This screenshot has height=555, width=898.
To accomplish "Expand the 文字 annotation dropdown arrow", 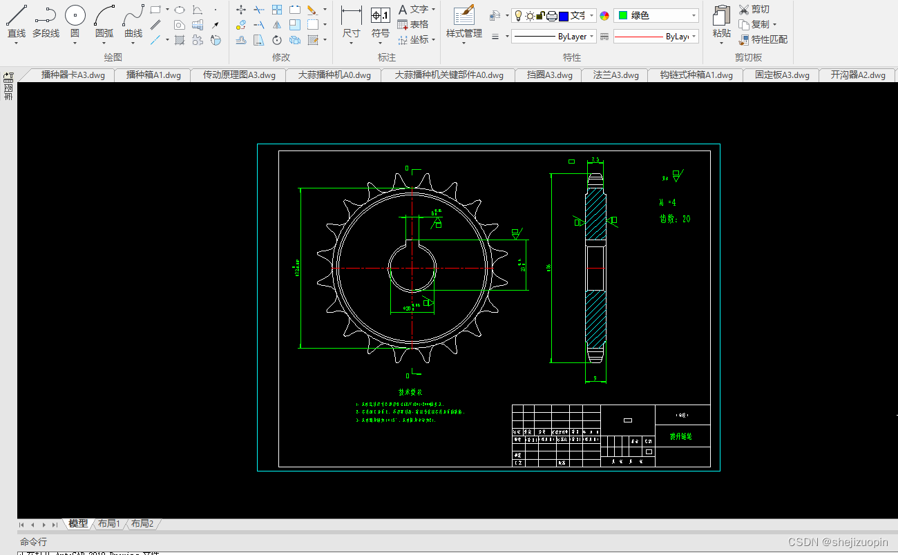I will 433,10.
